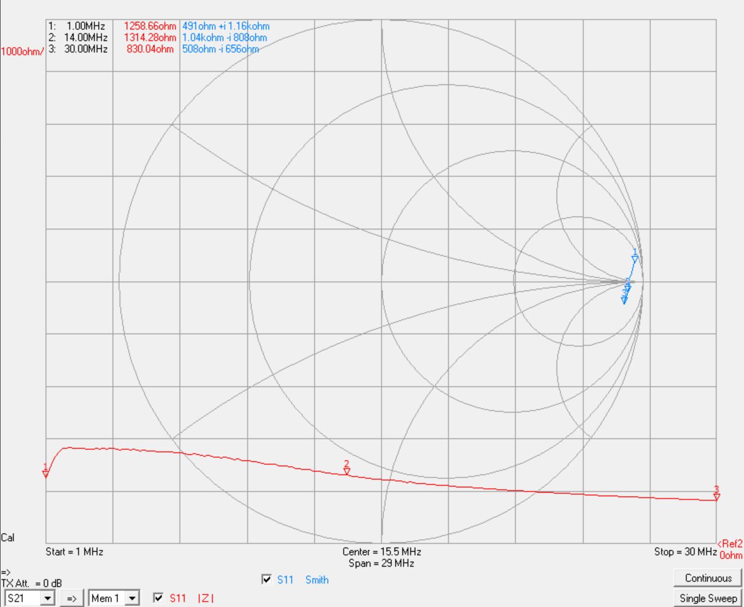The height and width of the screenshot is (607, 744).
Task: Click the blue S11 trace label
Action: point(285,580)
